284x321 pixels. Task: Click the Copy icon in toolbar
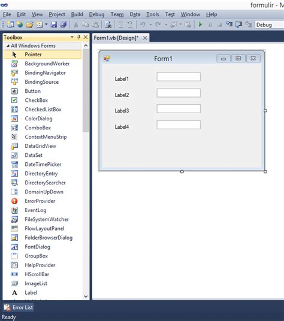[86, 25]
